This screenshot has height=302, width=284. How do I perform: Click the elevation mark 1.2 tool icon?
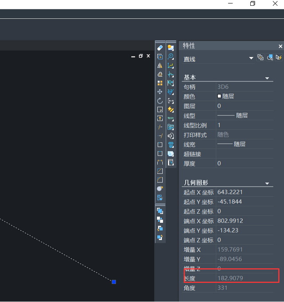click(x=171, y=92)
